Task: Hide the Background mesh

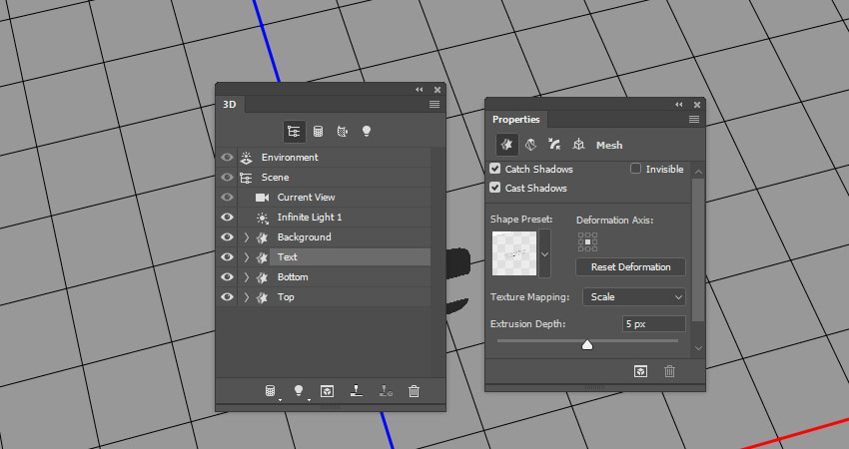Action: (x=227, y=237)
